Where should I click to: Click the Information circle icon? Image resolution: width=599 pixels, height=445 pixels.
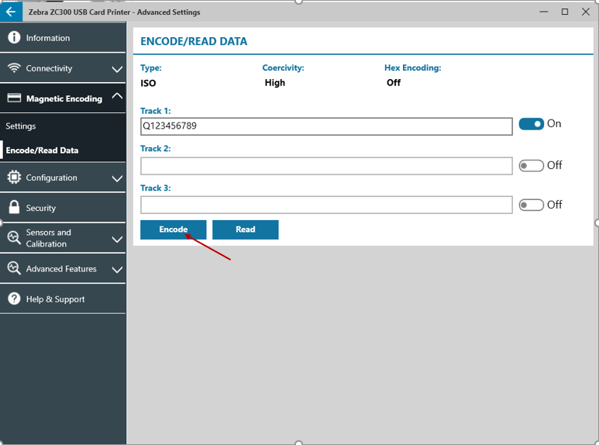(14, 38)
